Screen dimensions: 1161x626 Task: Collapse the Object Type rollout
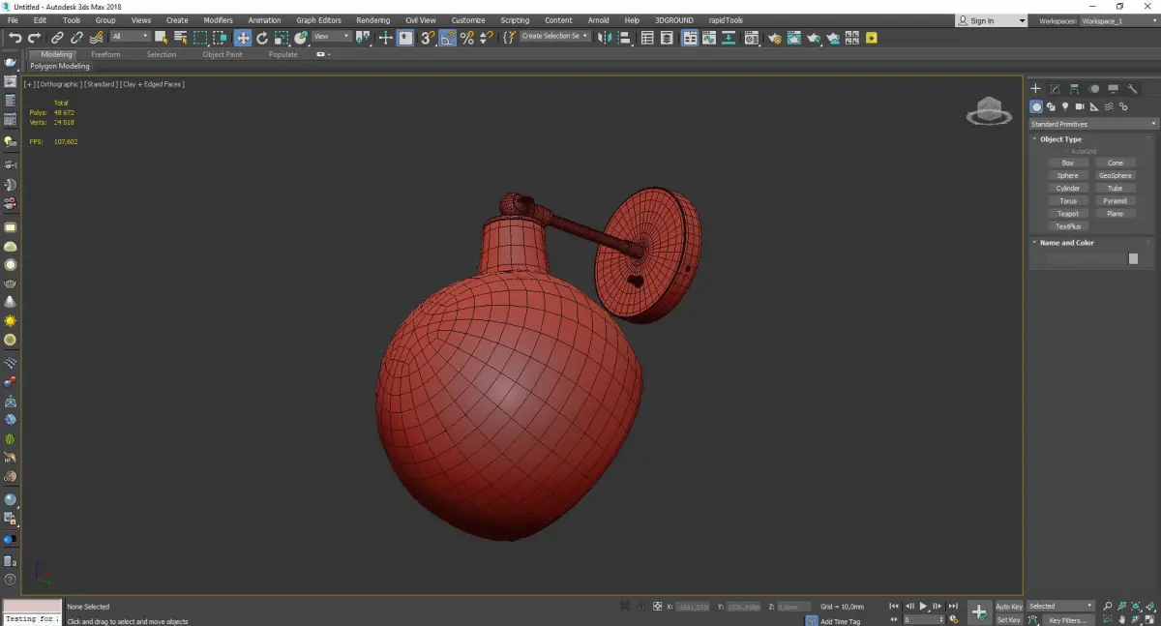click(1060, 139)
